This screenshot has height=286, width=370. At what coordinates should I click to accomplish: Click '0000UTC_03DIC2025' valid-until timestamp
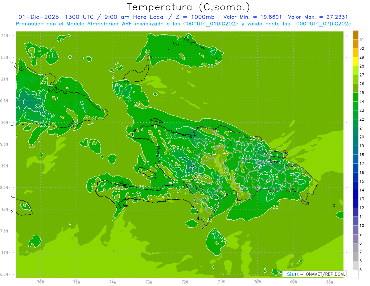coord(324,24)
